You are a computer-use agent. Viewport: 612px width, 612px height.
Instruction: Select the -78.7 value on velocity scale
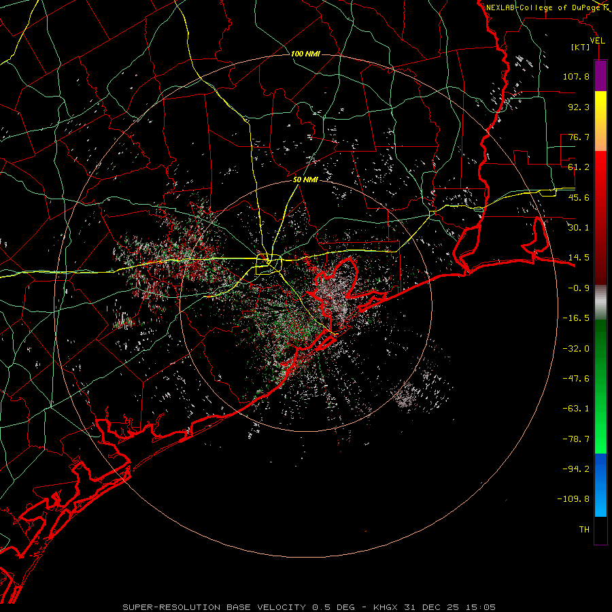tap(576, 439)
